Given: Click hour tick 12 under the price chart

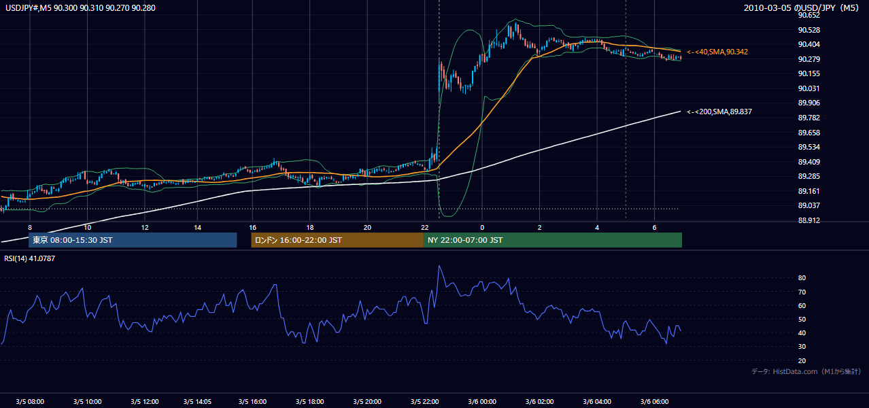Looking at the screenshot, I should [145, 226].
